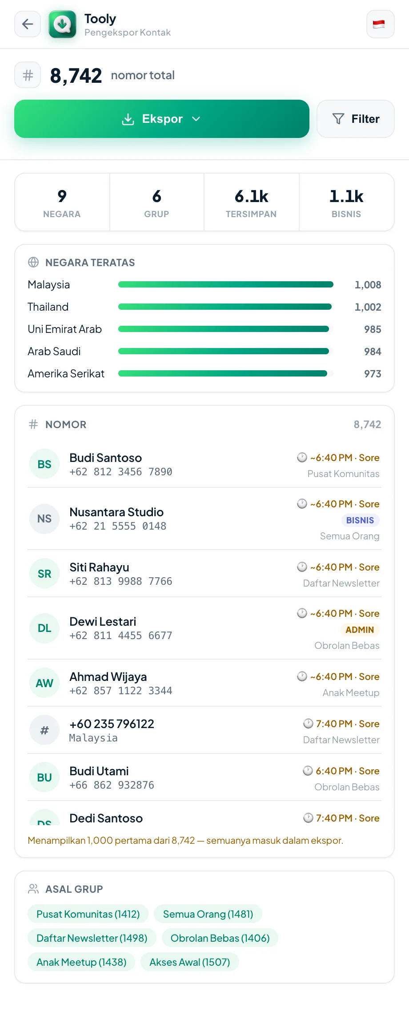This screenshot has width=409, height=1012.
Task: Open Siti Rahayu contact row
Action: (204, 574)
